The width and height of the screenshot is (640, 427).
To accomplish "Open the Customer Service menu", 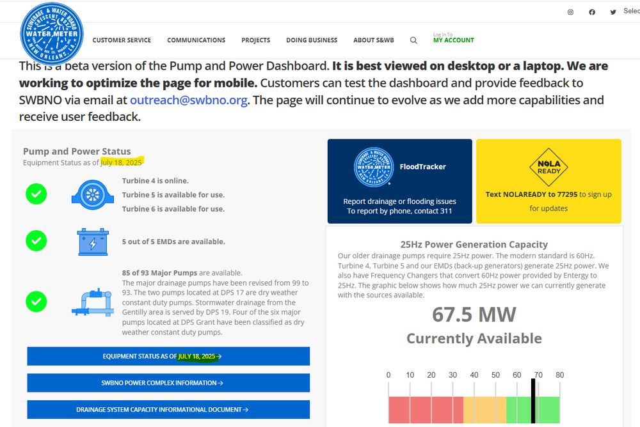I will [x=122, y=40].
